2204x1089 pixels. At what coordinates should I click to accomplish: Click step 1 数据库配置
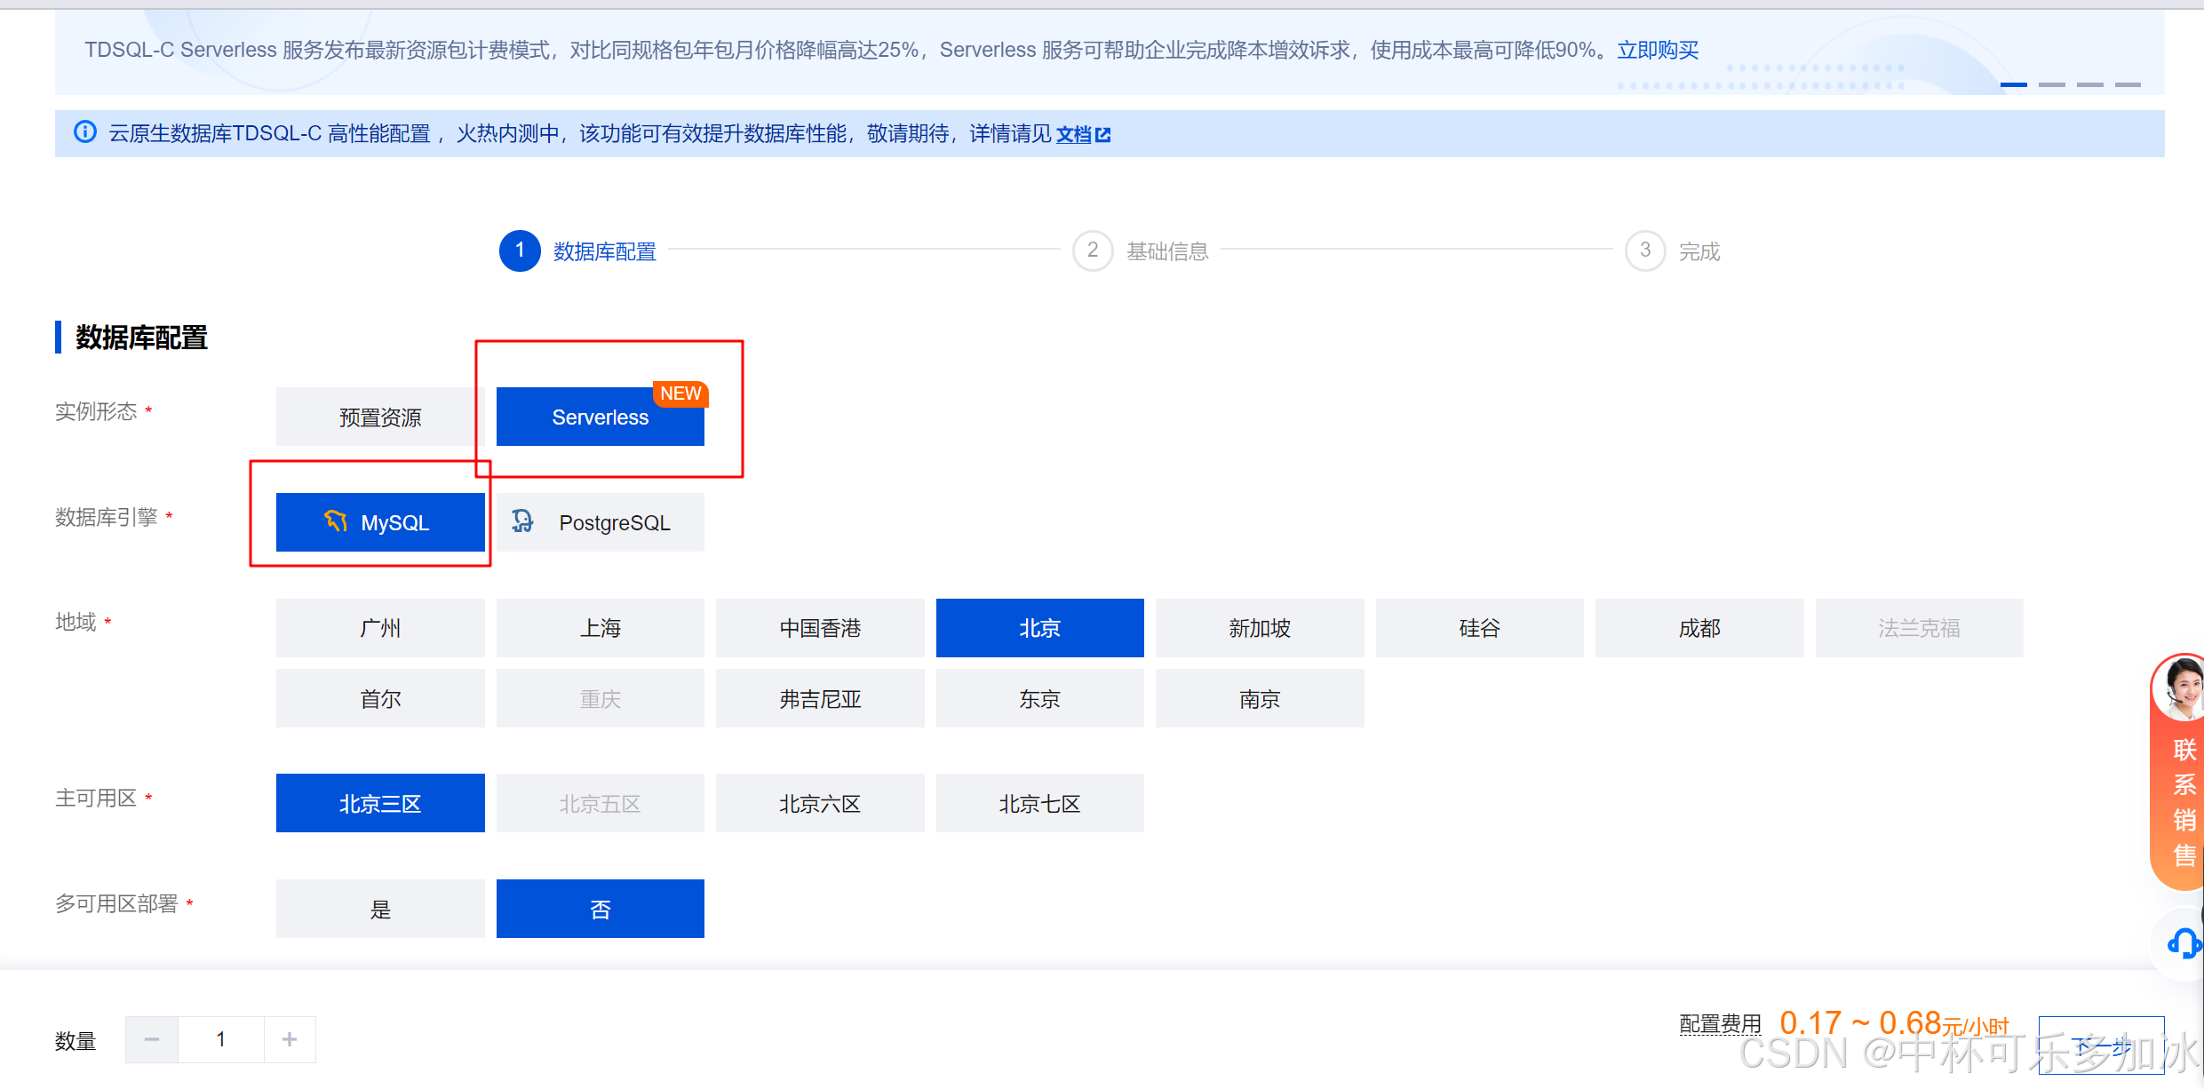(x=578, y=251)
